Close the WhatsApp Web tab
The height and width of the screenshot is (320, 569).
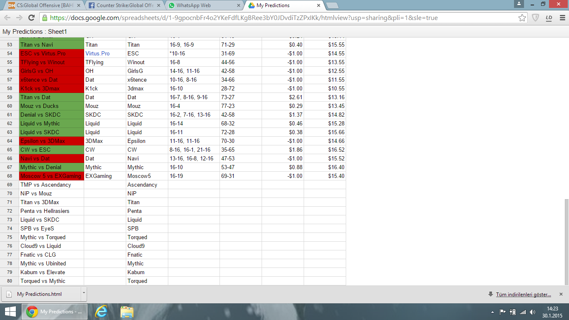pos(239,5)
